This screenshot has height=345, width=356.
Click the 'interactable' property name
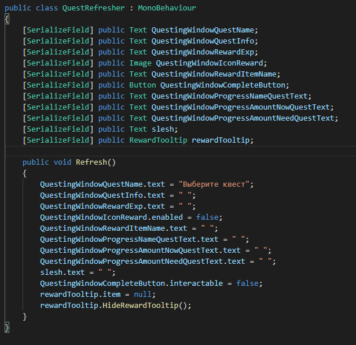[196, 284]
